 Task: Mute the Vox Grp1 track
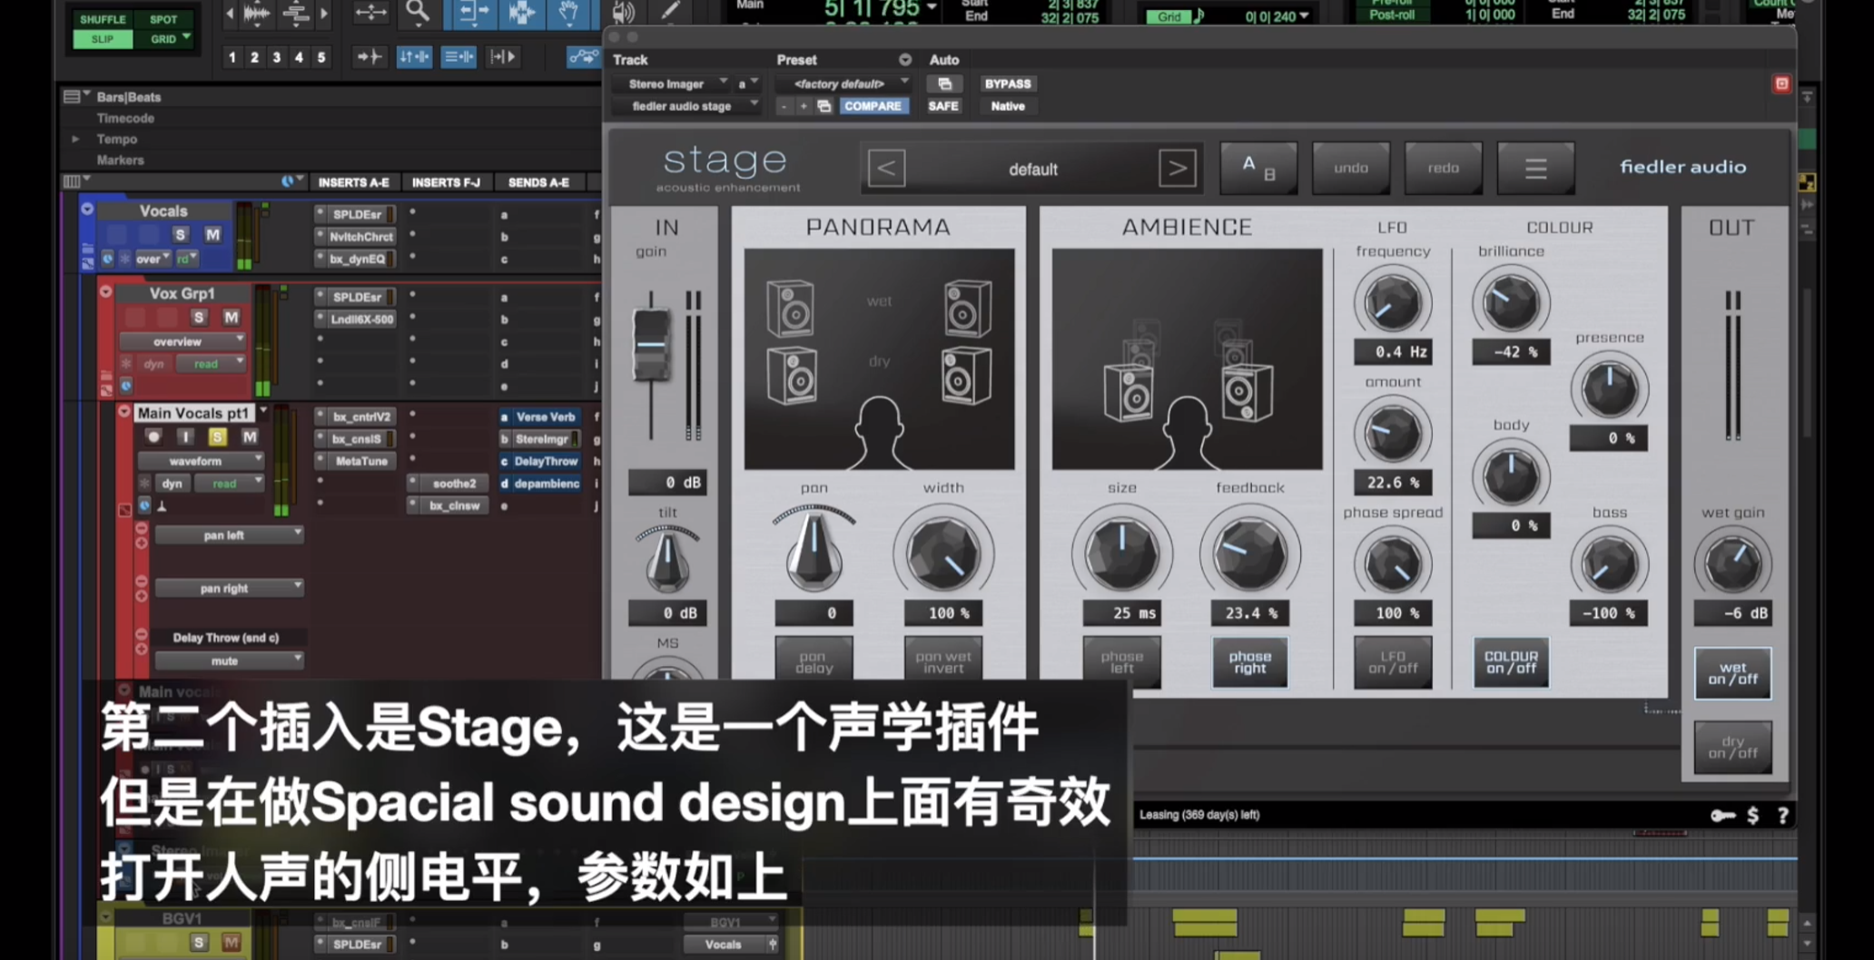tap(232, 317)
